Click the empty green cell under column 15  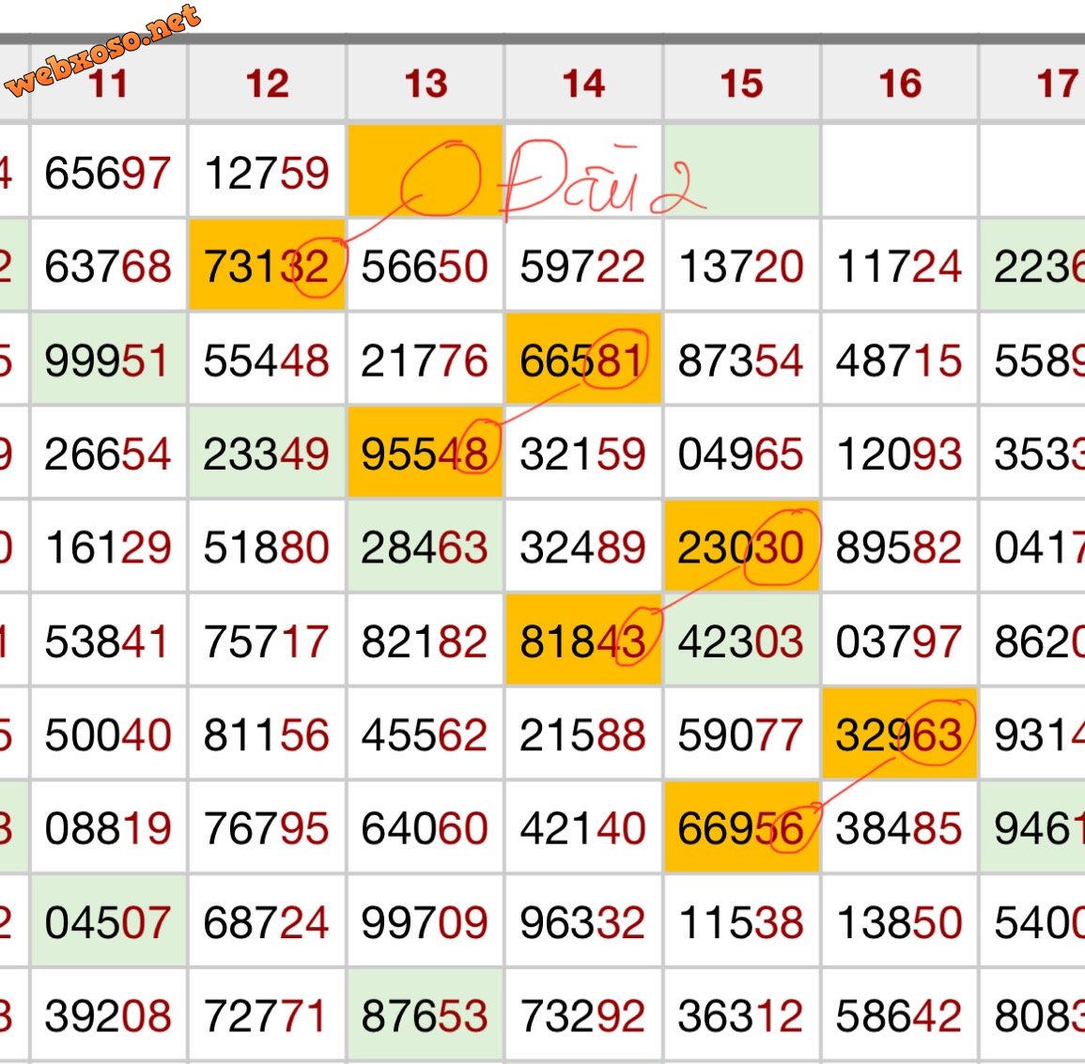coord(741,172)
